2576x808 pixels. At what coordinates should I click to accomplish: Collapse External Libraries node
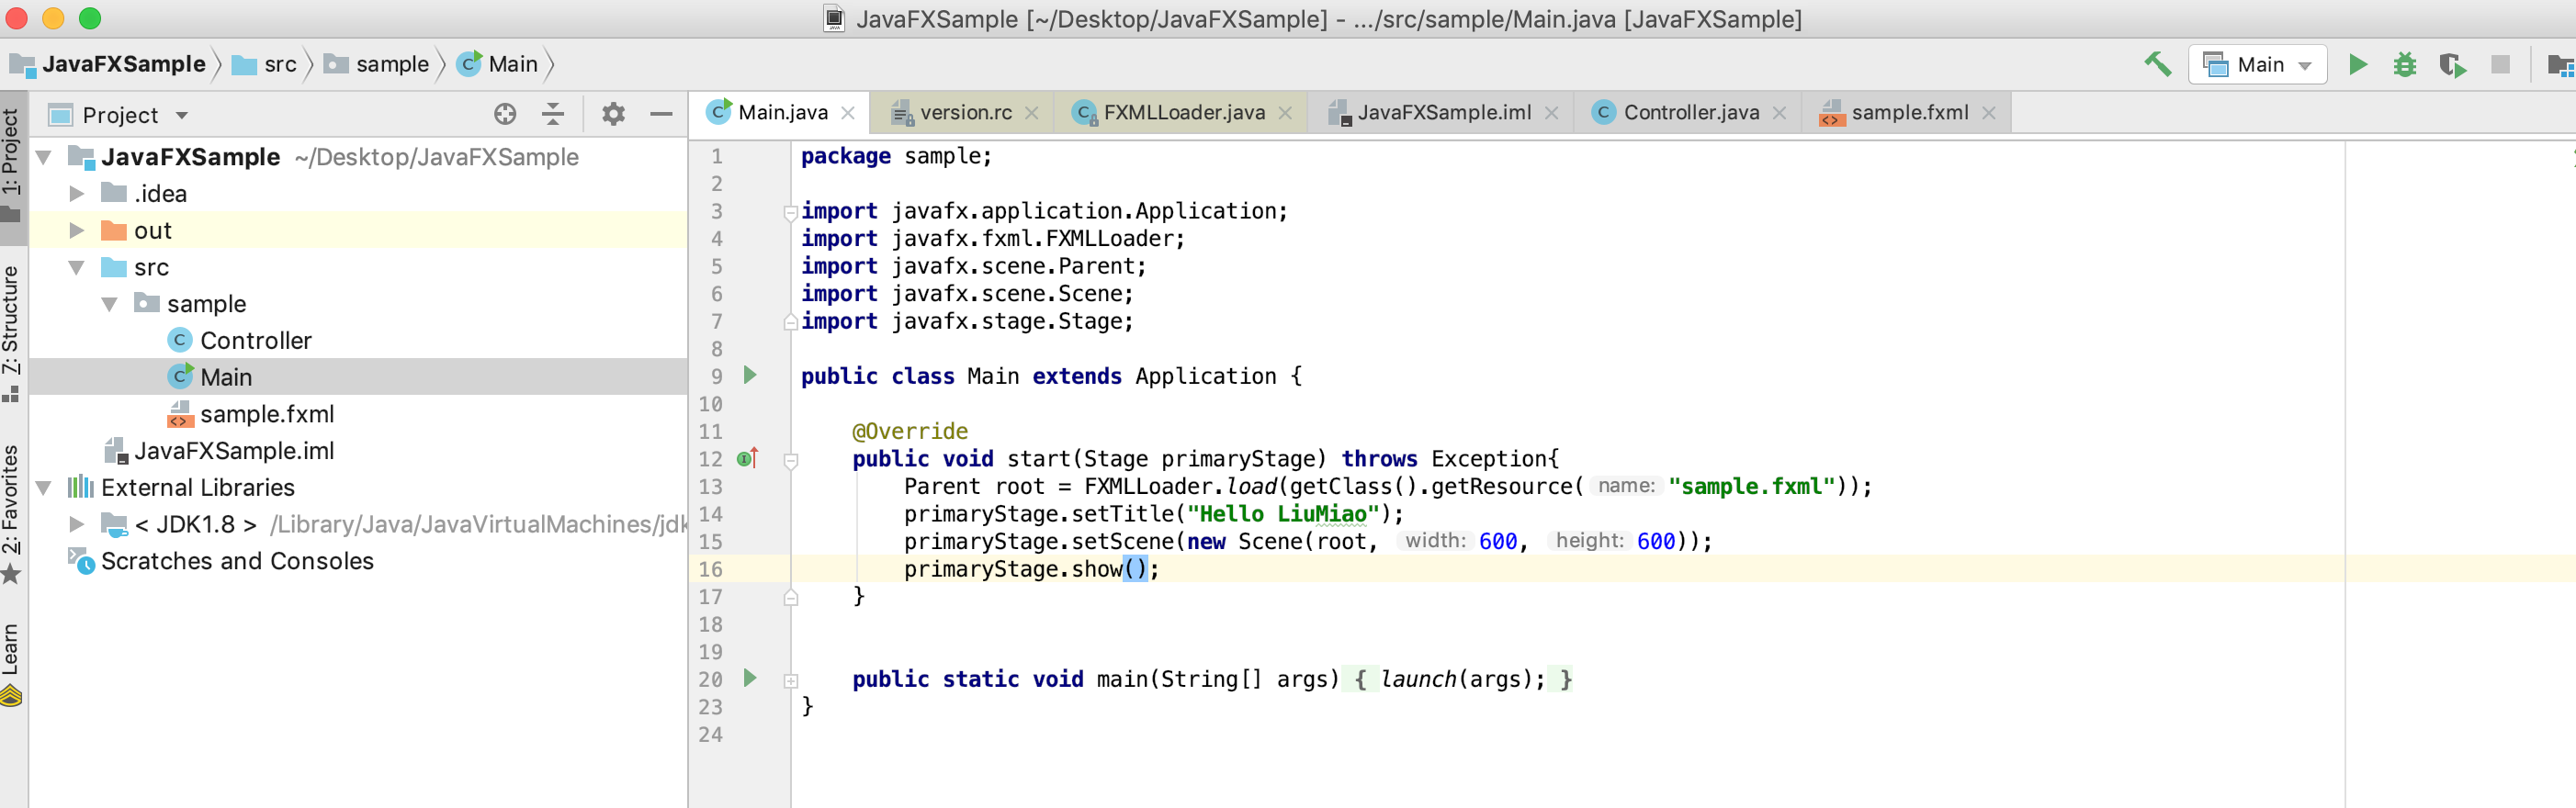click(44, 488)
